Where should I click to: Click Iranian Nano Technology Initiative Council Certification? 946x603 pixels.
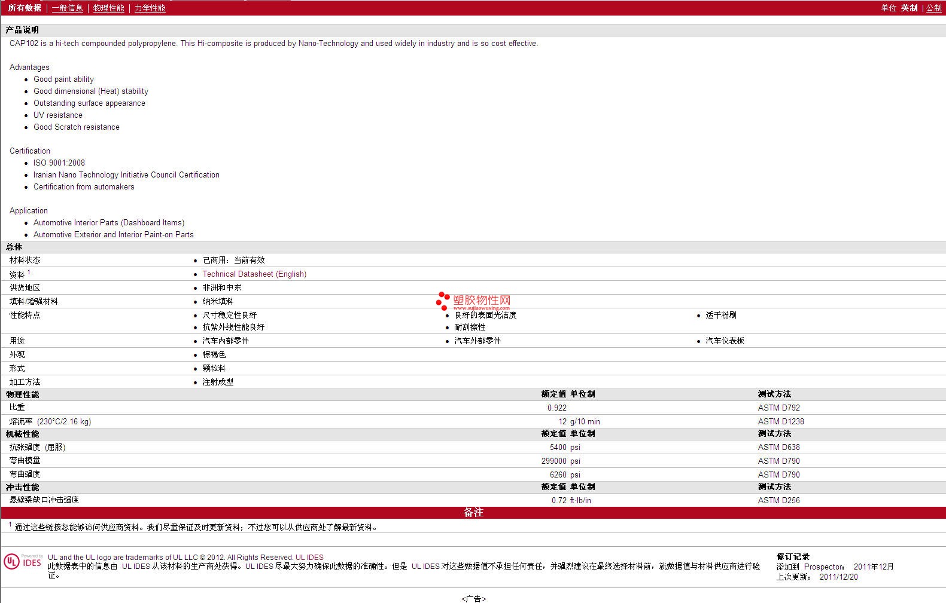tap(126, 175)
